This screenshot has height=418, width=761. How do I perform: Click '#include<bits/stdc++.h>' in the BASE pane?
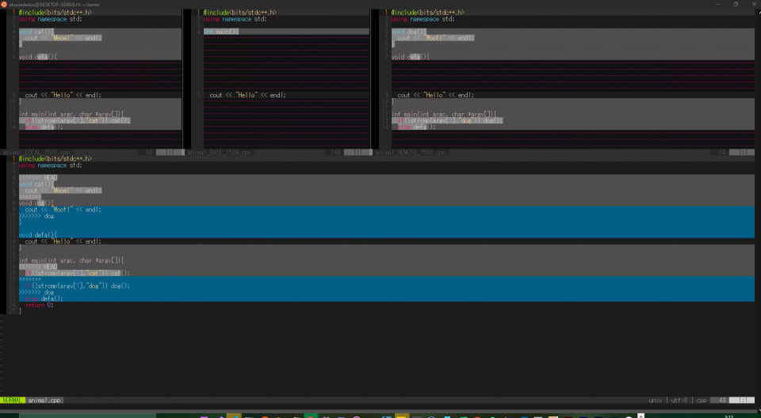click(x=239, y=12)
